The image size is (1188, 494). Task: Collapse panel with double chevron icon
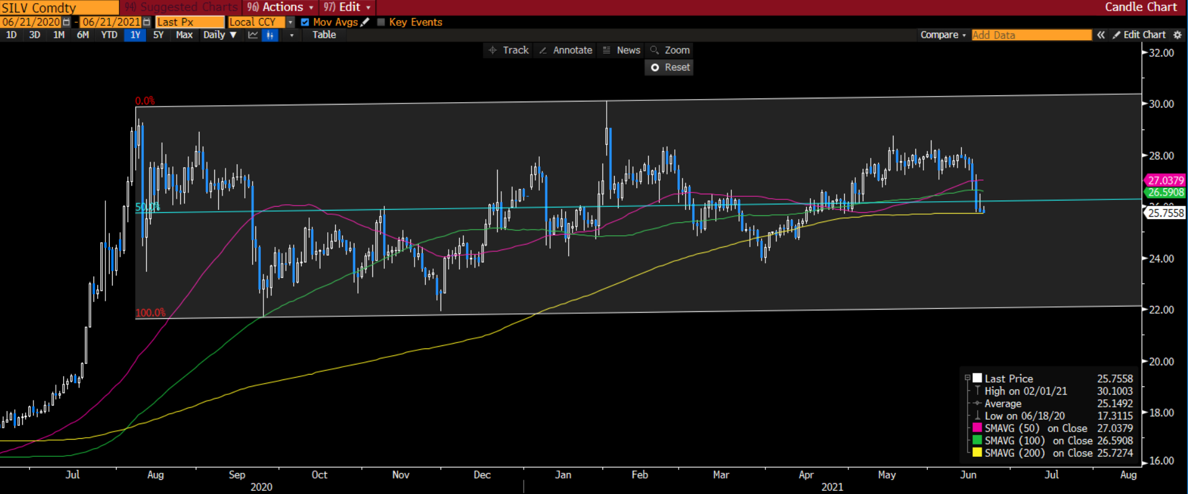tap(1101, 35)
